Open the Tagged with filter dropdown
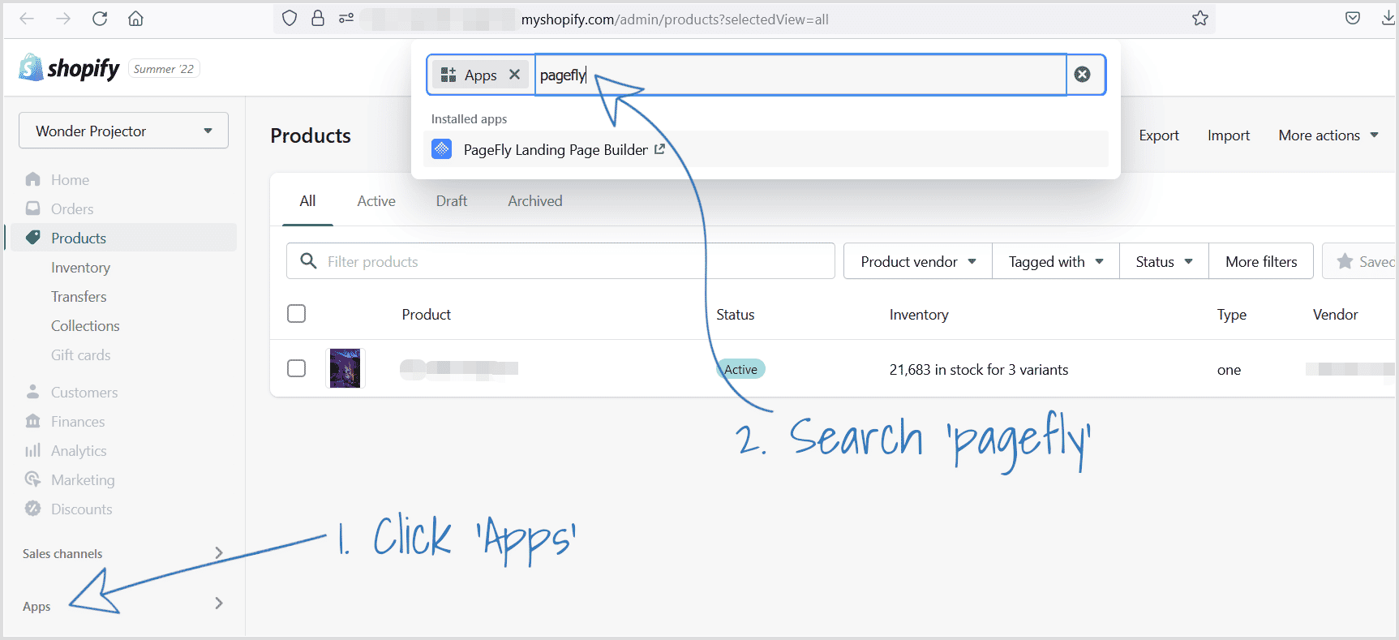This screenshot has height=640, width=1399. point(1056,261)
